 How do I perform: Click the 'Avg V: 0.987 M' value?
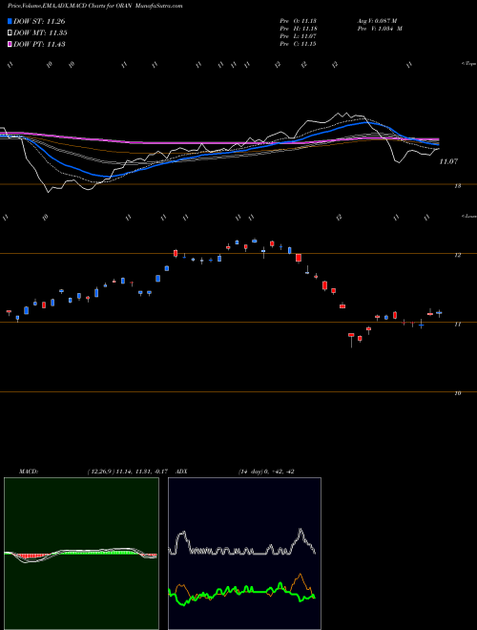[x=379, y=21]
